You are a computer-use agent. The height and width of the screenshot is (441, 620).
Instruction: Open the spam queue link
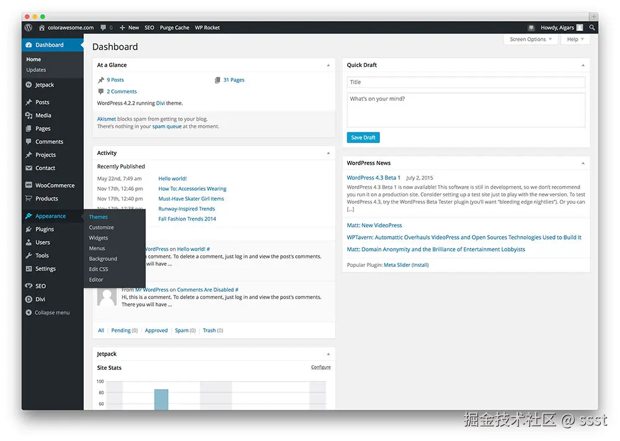167,126
